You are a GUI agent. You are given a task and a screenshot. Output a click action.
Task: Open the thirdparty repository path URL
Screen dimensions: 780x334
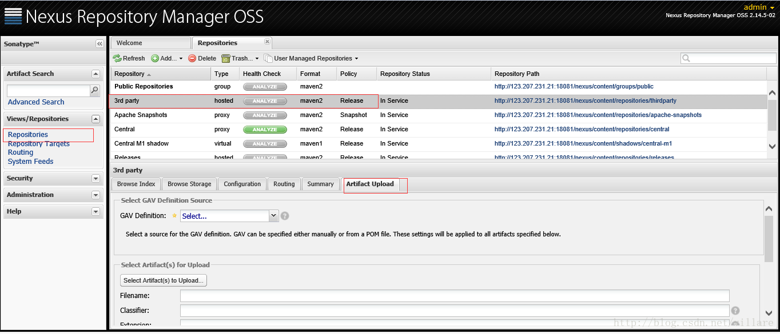[x=585, y=101]
